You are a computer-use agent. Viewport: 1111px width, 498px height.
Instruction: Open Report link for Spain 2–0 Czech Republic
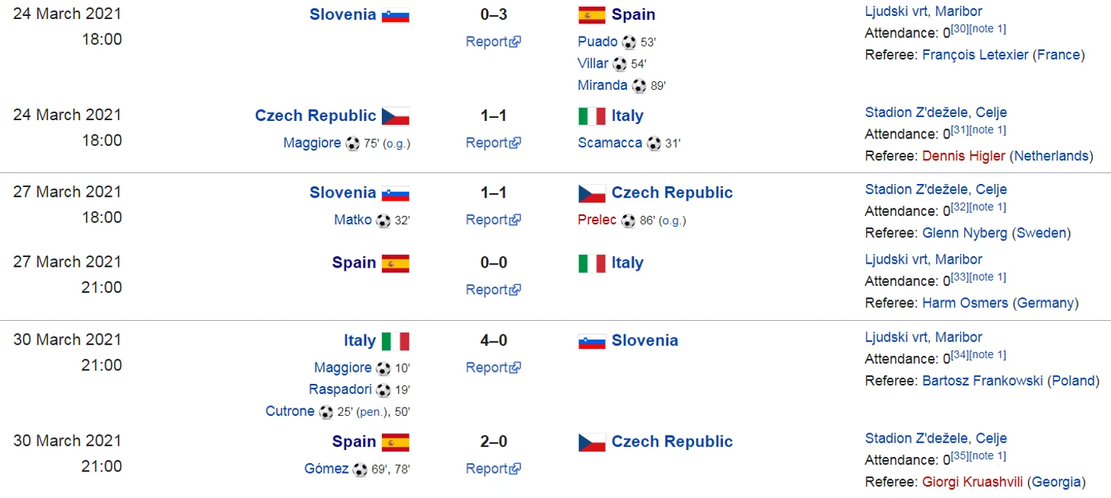[493, 469]
